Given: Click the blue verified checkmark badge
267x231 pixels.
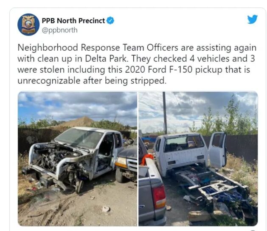Looking at the screenshot, I should 110,21.
